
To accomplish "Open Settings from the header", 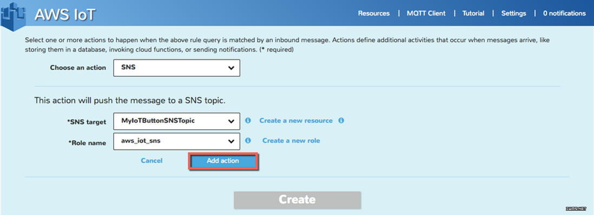I will (x=514, y=14).
